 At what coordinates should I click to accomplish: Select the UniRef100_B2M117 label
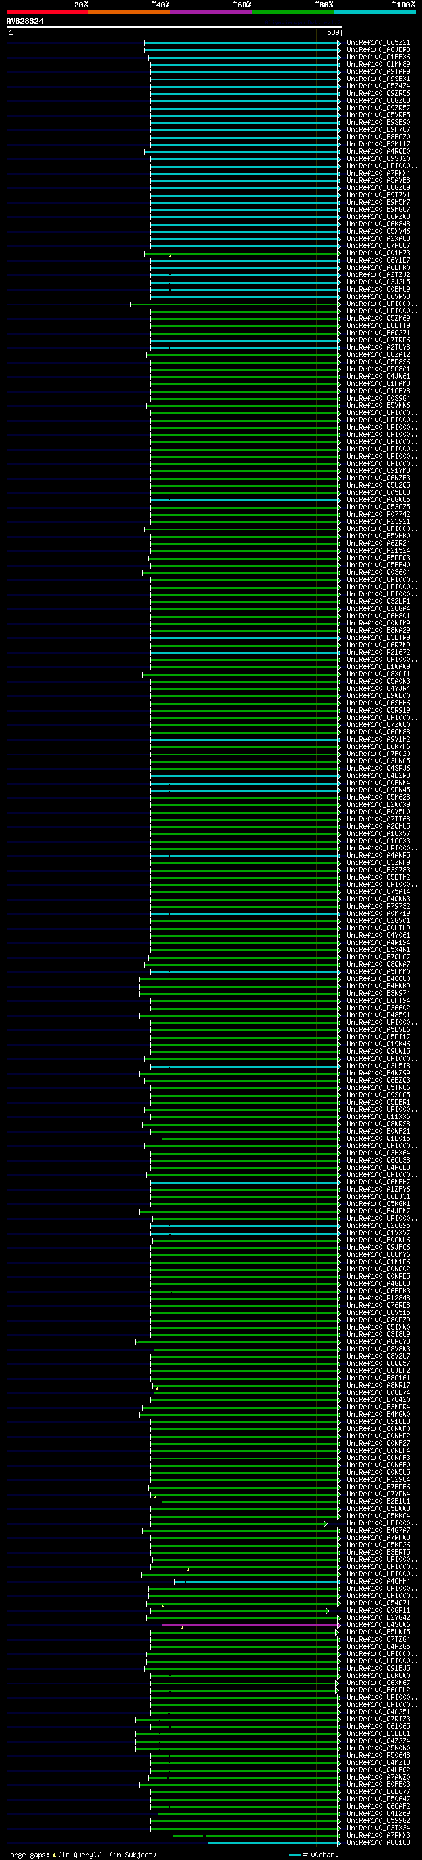(x=378, y=144)
